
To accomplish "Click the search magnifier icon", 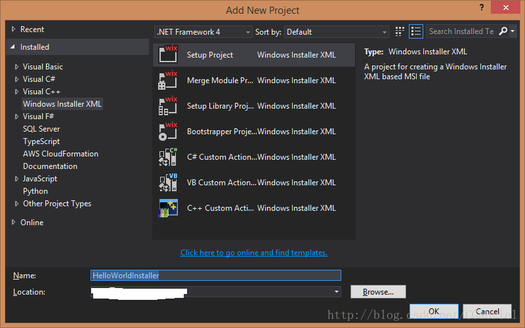I will pos(503,31).
